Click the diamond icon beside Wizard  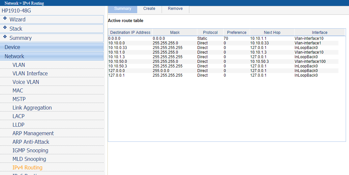5,18
